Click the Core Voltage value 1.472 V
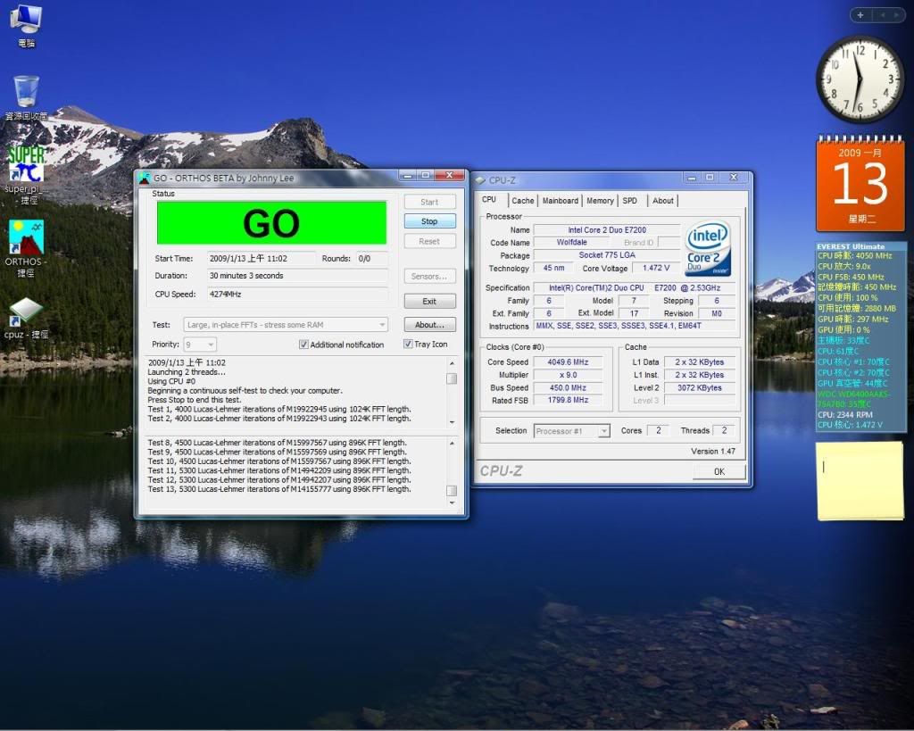The image size is (914, 731). 656,268
